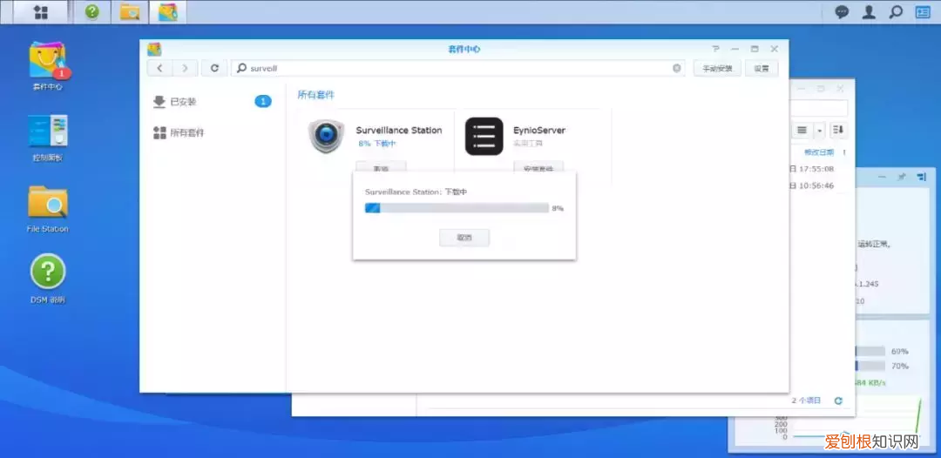Open the widget window layout icon
The height and width of the screenshot is (458, 941).
(921, 177)
